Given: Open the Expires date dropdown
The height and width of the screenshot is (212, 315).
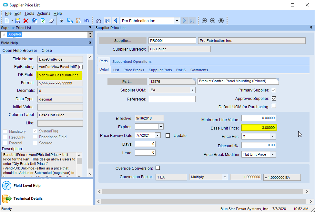Looking at the screenshot, I should pyautogui.click(x=161, y=127).
